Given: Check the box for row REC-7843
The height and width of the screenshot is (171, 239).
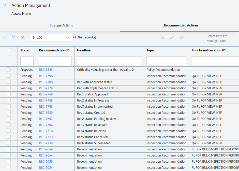Looking at the screenshot, I should tap(9, 69).
